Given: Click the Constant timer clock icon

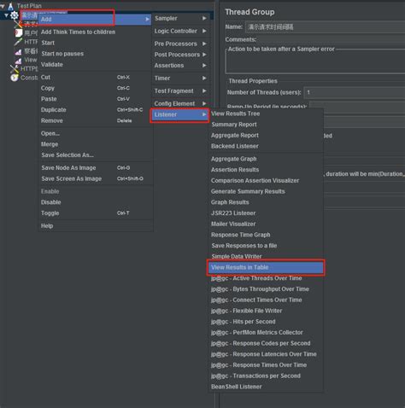Looking at the screenshot, I should 15,78.
